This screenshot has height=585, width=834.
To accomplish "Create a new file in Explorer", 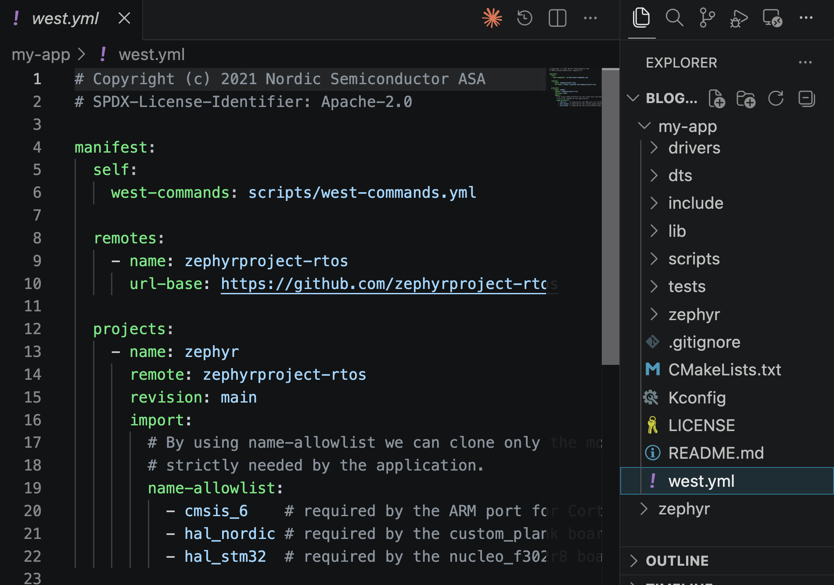I will tap(716, 98).
